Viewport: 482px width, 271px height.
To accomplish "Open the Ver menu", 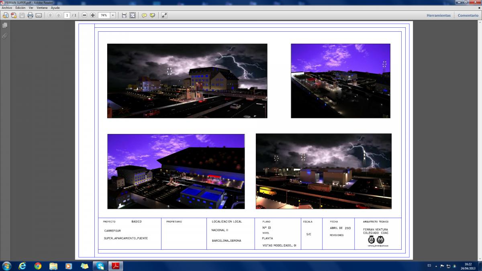I will tap(31, 8).
